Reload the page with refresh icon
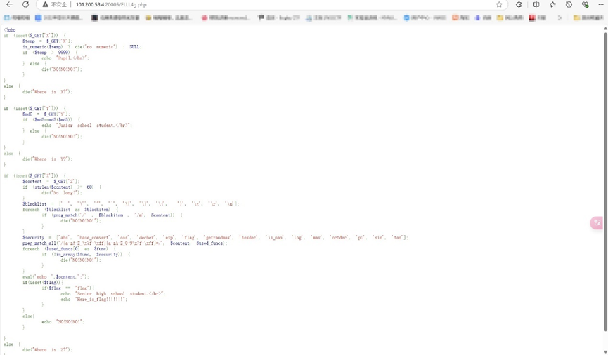This screenshot has width=608, height=355. click(26, 4)
